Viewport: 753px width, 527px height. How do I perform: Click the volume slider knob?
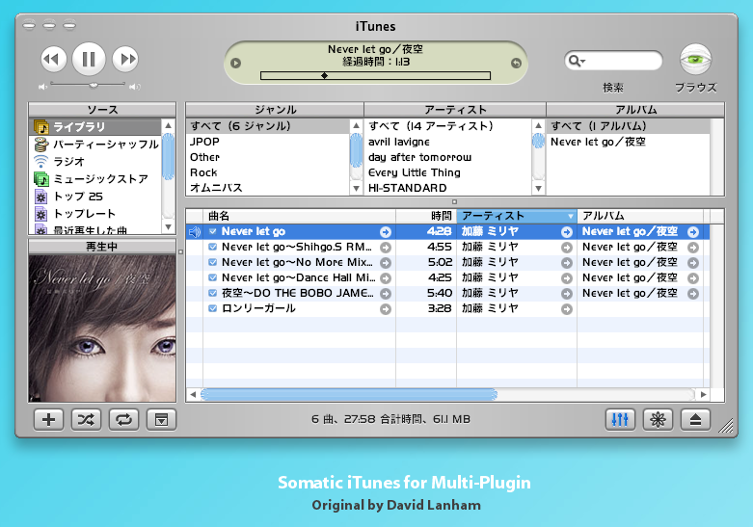click(94, 86)
